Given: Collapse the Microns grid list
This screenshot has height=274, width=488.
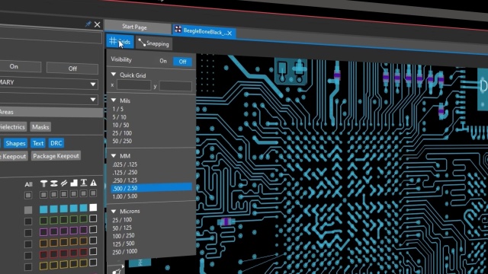Looking at the screenshot, I should tap(114, 212).
